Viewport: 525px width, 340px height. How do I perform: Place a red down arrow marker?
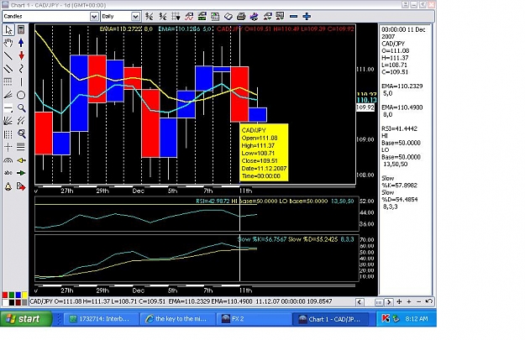click(21, 56)
